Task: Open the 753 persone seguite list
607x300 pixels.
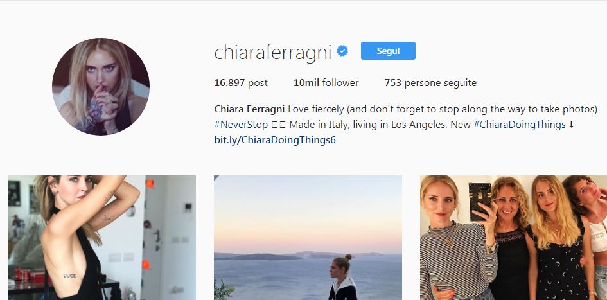Action: [430, 83]
